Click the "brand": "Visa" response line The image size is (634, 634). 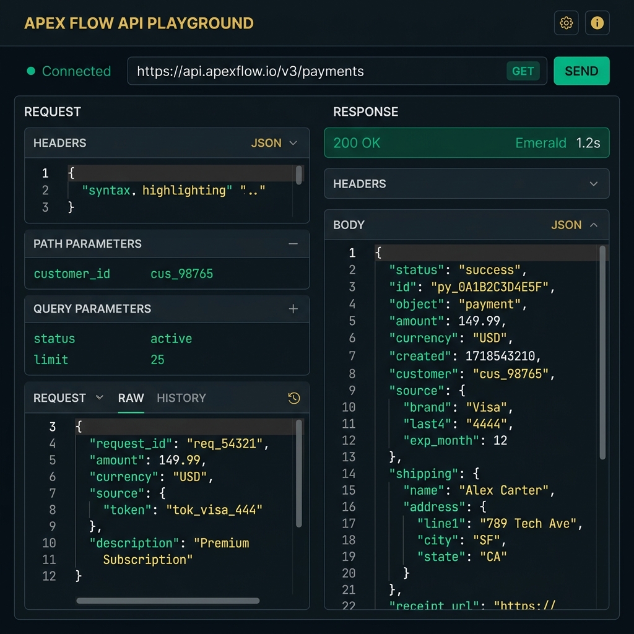(x=458, y=407)
